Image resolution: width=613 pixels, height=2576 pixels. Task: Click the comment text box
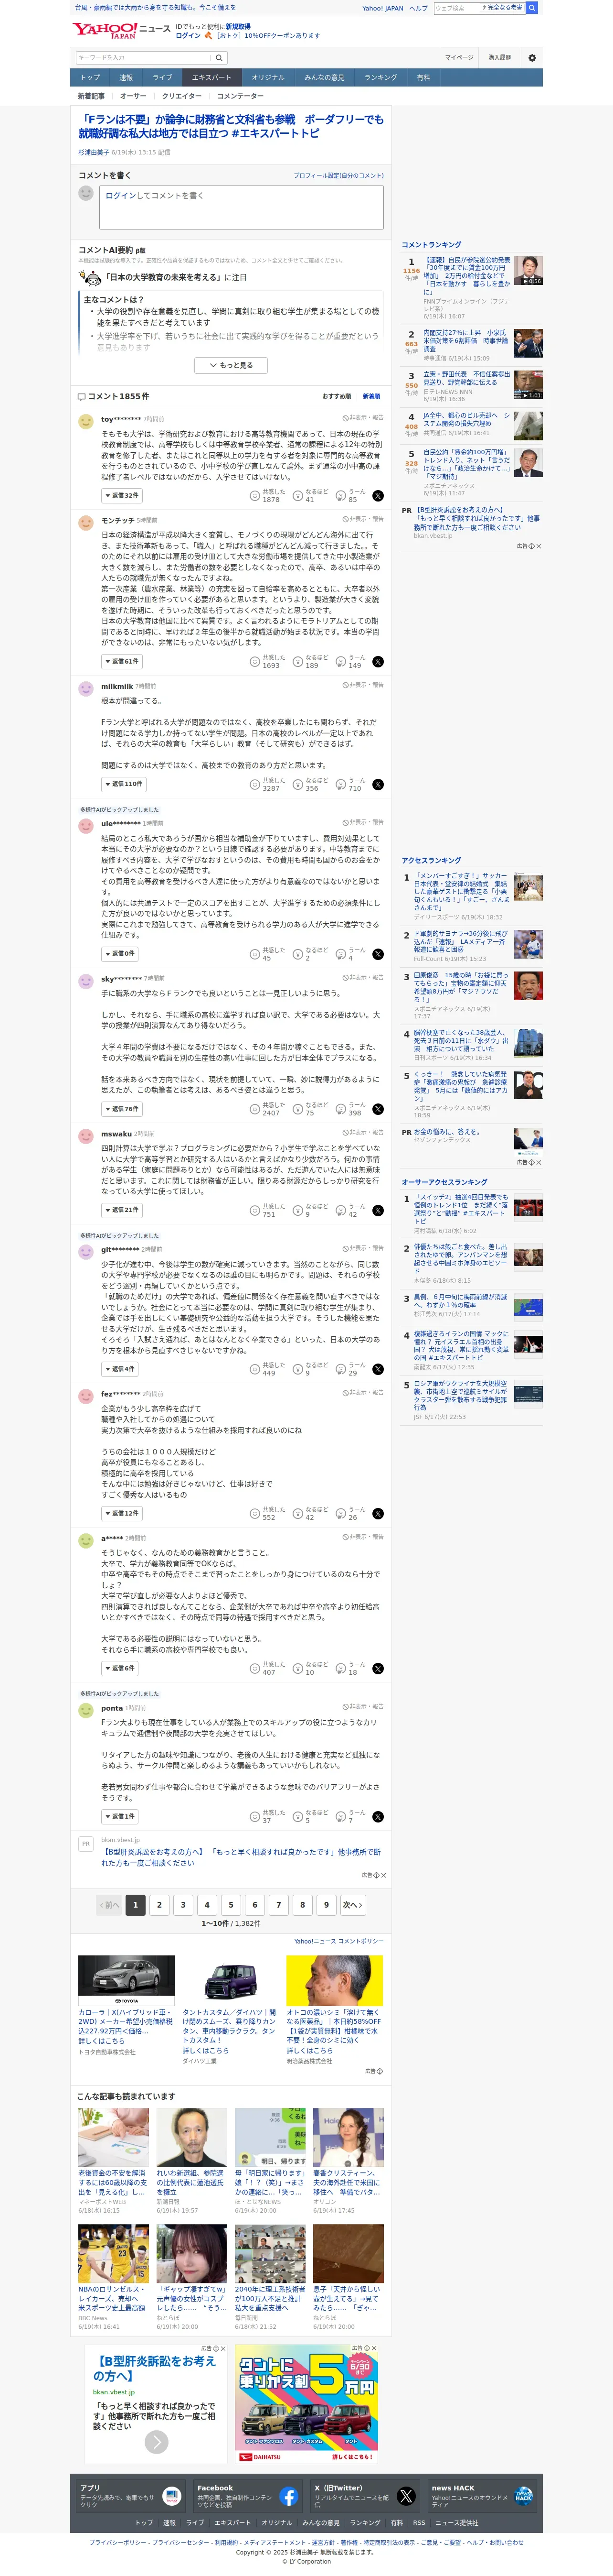pyautogui.click(x=242, y=206)
